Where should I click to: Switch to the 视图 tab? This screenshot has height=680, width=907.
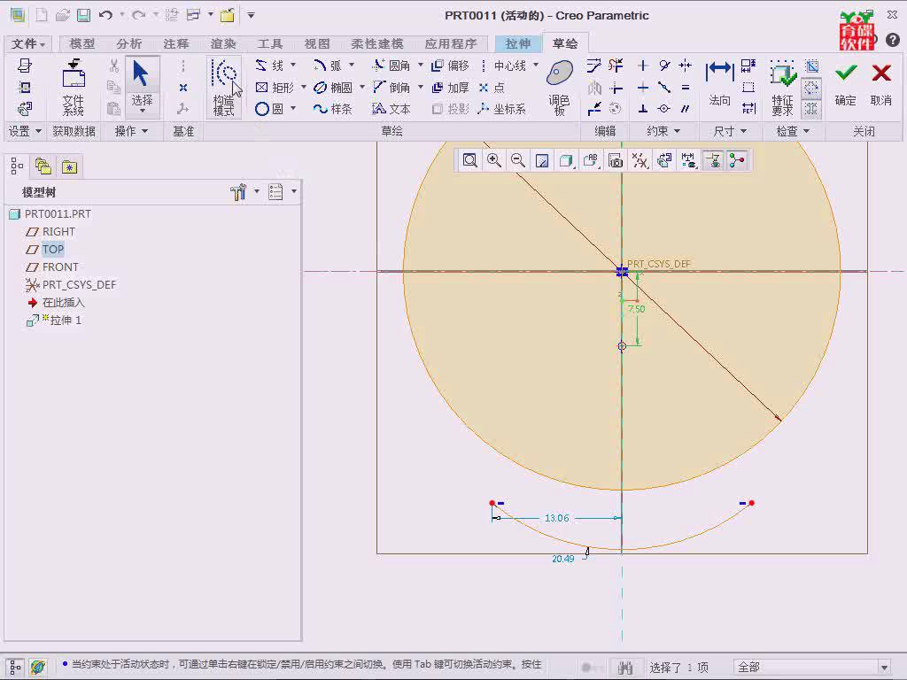pos(317,44)
